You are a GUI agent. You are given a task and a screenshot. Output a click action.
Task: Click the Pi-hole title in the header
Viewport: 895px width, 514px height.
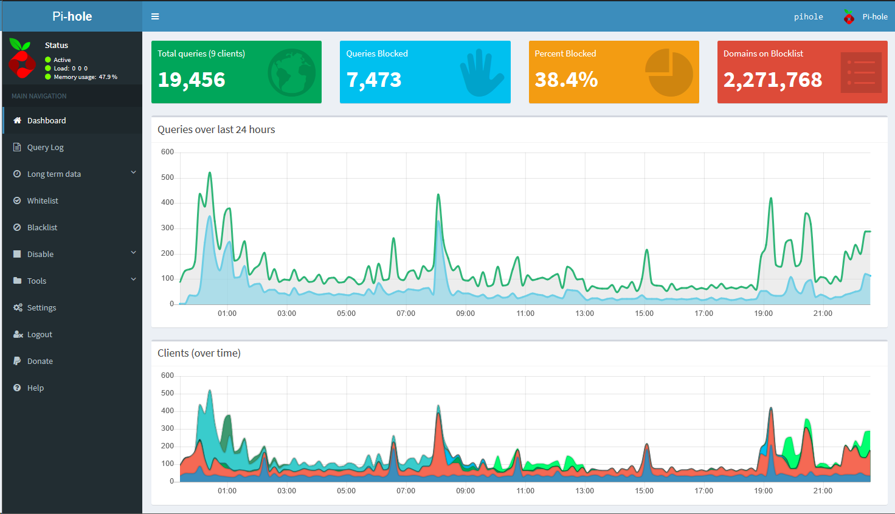72,16
